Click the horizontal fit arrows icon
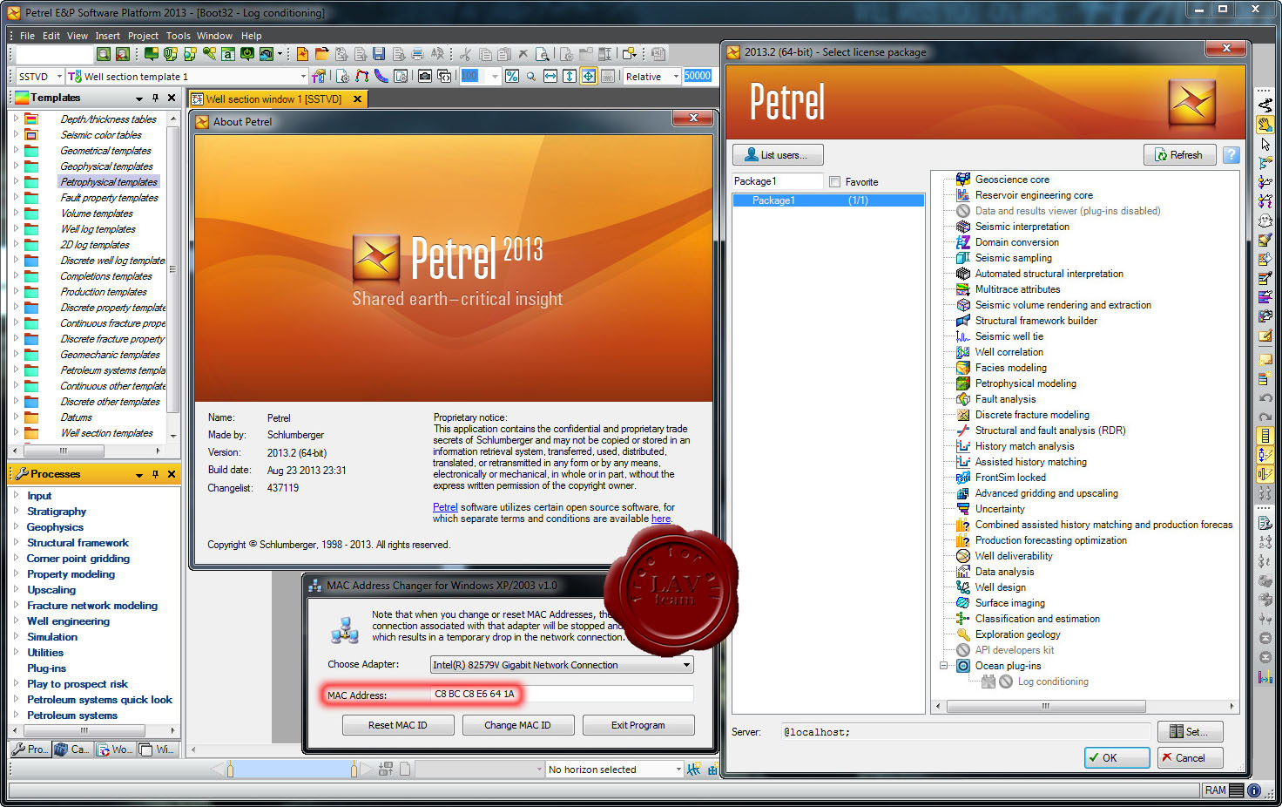1282x807 pixels. point(550,77)
